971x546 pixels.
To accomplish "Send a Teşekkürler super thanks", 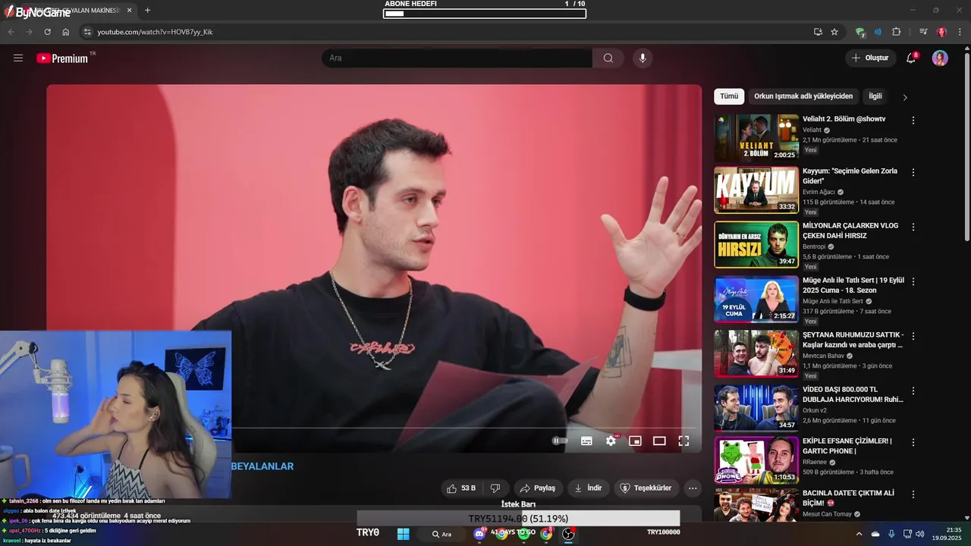I will click(646, 488).
